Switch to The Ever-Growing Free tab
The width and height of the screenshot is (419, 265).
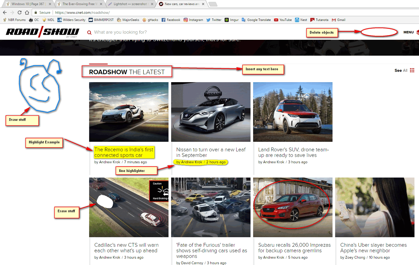[x=79, y=4]
